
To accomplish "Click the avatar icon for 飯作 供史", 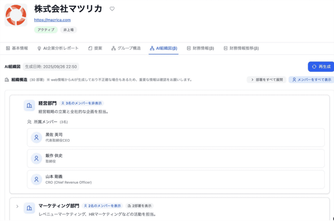I will coord(36,158).
